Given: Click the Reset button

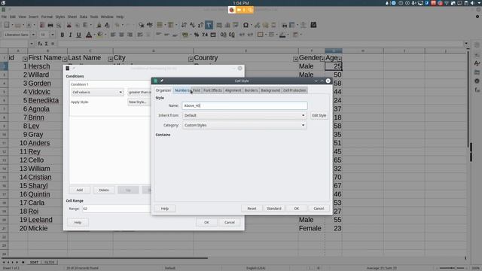Looking at the screenshot, I should point(252,209).
